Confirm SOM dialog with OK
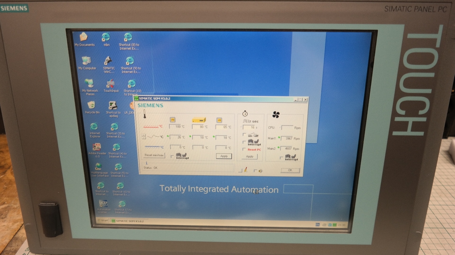 (290, 170)
